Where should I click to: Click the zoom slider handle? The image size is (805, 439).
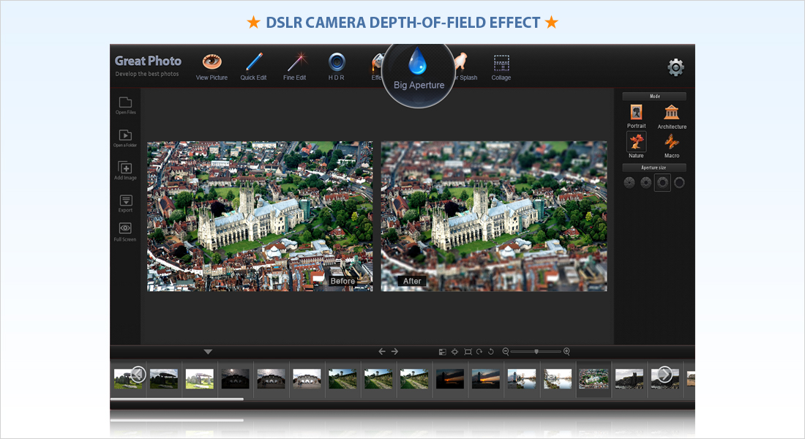[x=536, y=352]
